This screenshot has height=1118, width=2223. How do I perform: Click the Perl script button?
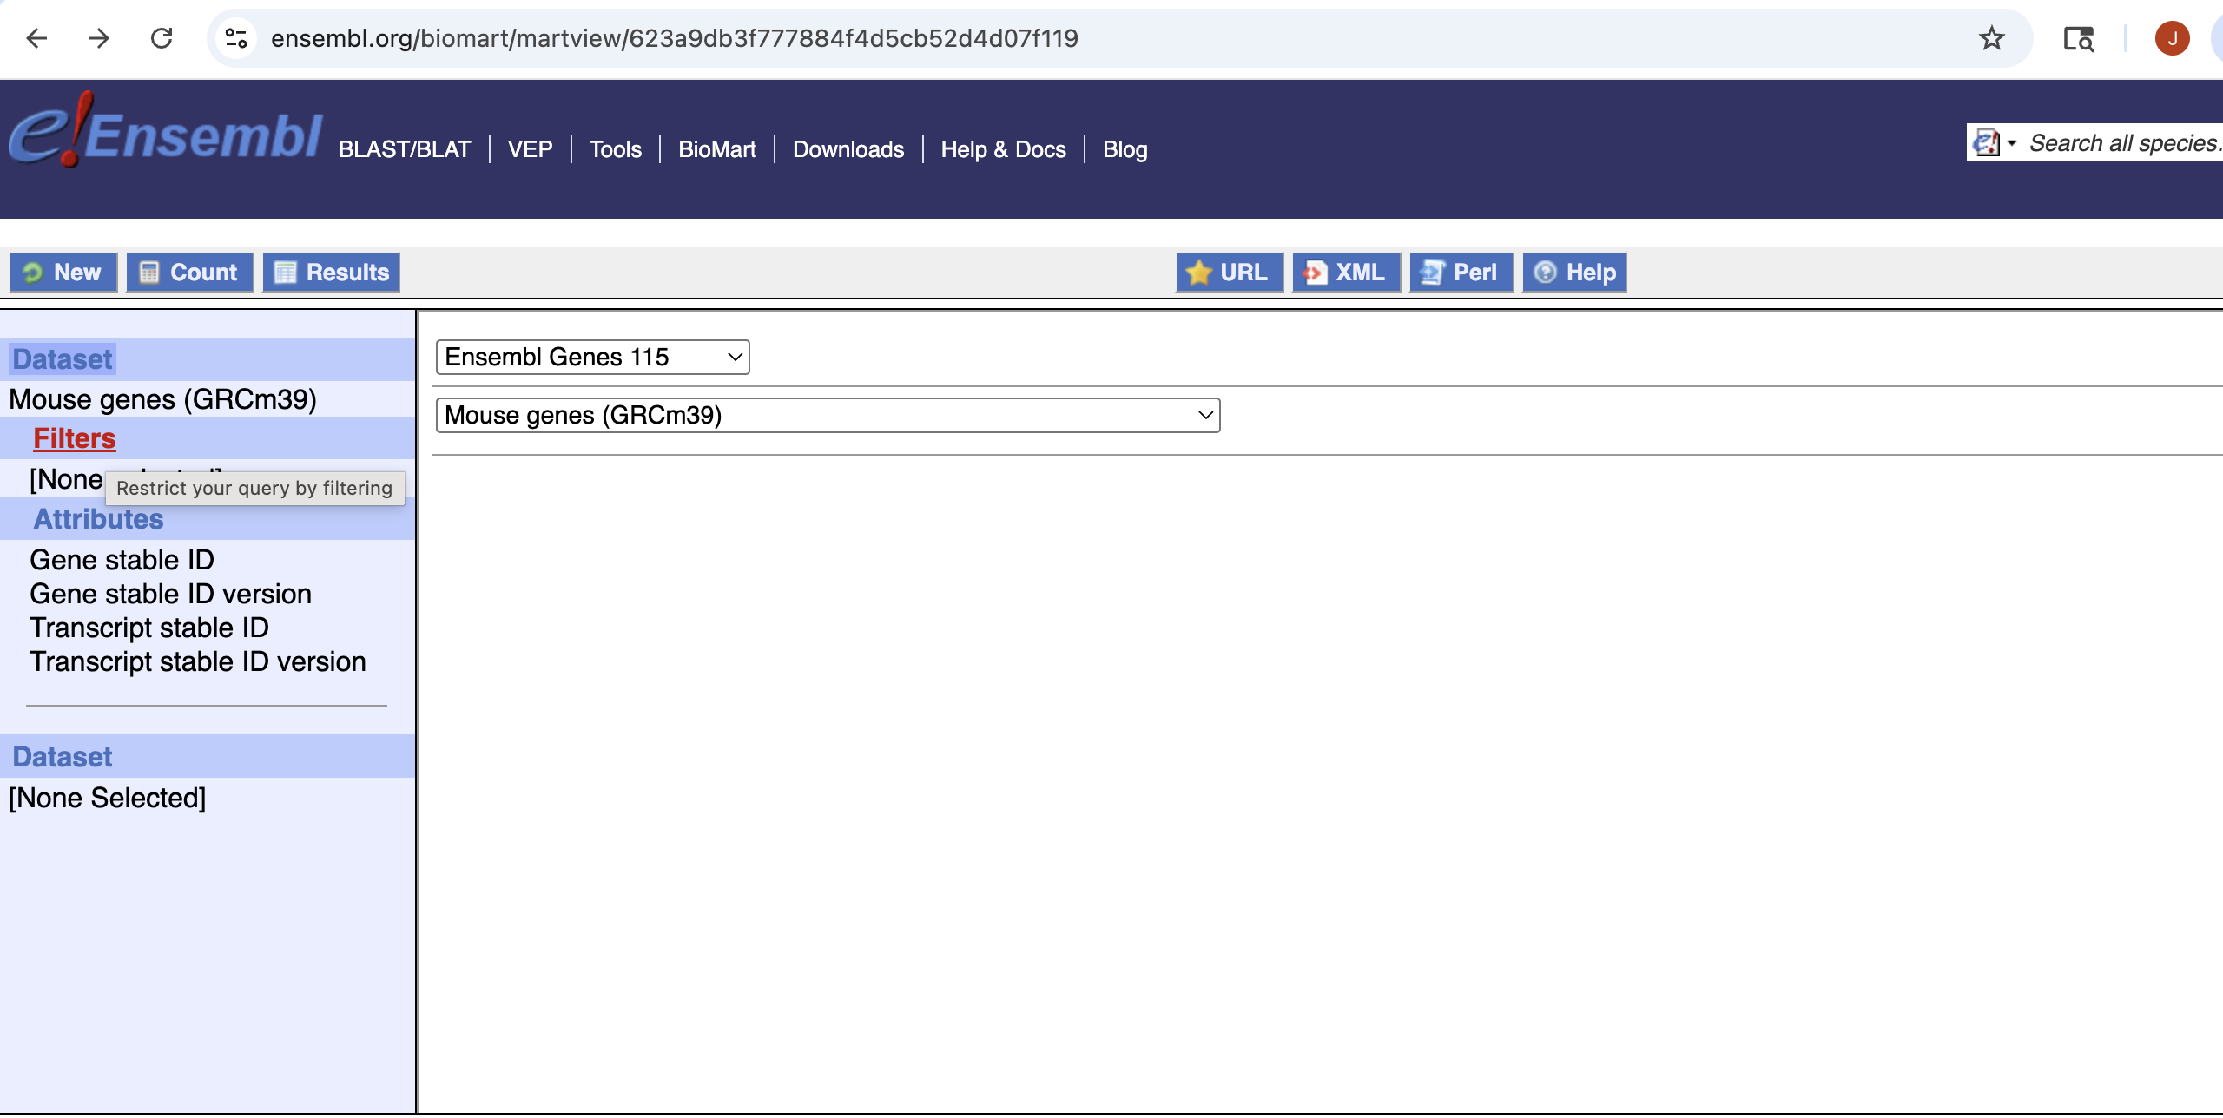pos(1461,273)
